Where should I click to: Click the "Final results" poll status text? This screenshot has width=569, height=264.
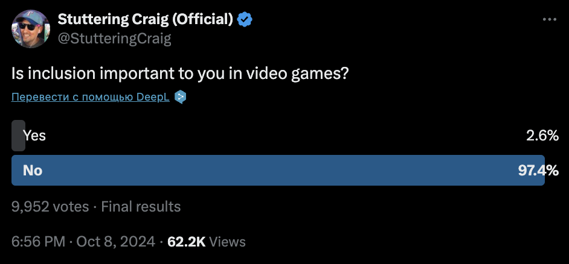(141, 207)
